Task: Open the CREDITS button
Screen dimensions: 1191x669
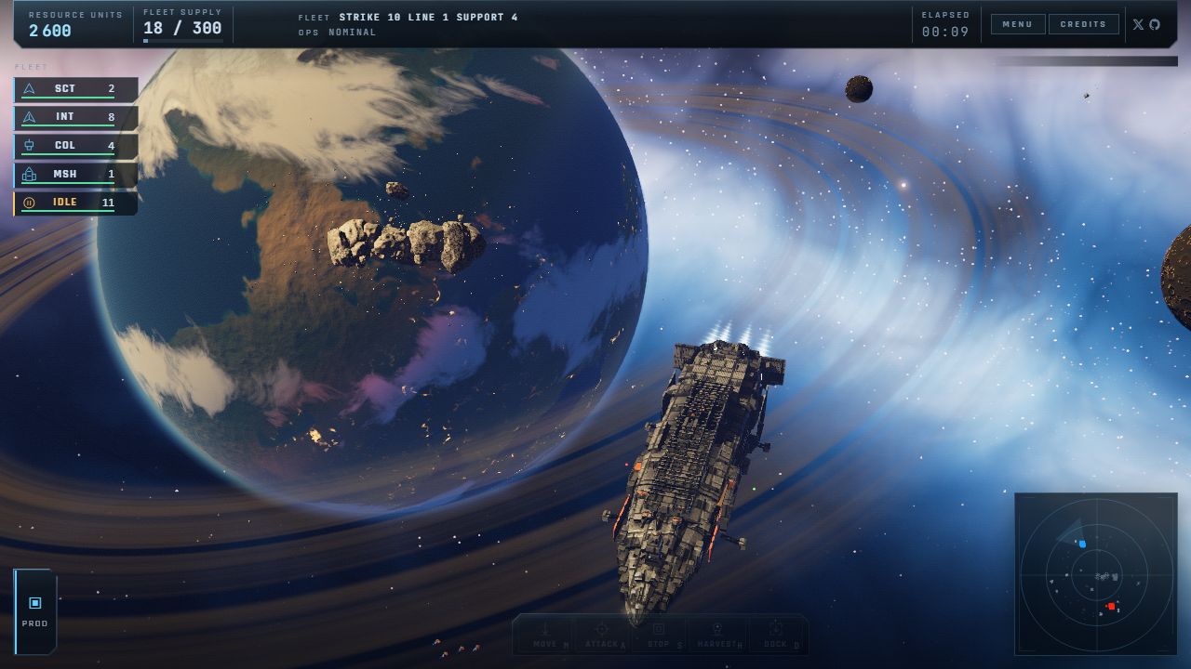Action: click(1084, 24)
